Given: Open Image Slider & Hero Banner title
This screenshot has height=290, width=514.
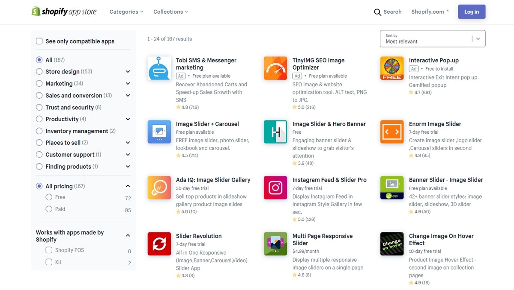Looking at the screenshot, I should point(329,124).
